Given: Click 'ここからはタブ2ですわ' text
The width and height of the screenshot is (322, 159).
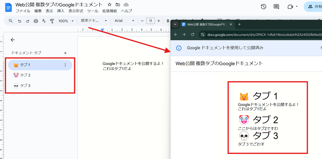Looking at the screenshot, I should (x=258, y=128).
